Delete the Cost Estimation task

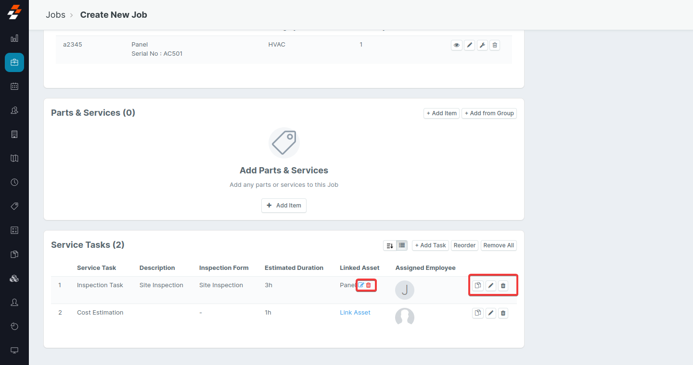[x=503, y=313]
